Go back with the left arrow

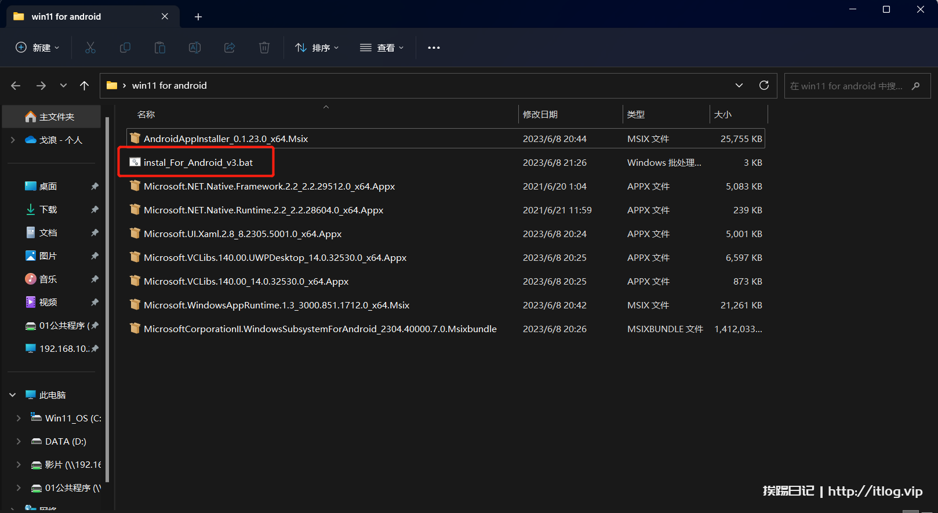point(16,86)
